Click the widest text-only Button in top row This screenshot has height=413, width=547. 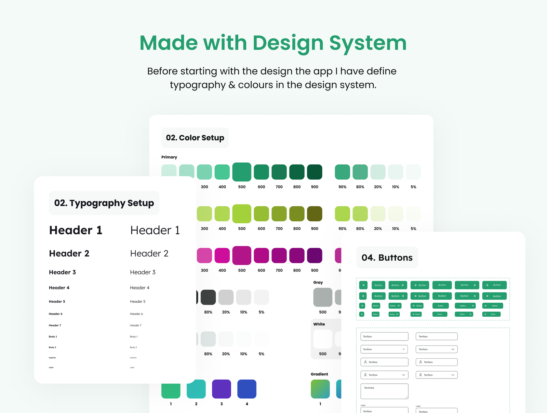442,285
